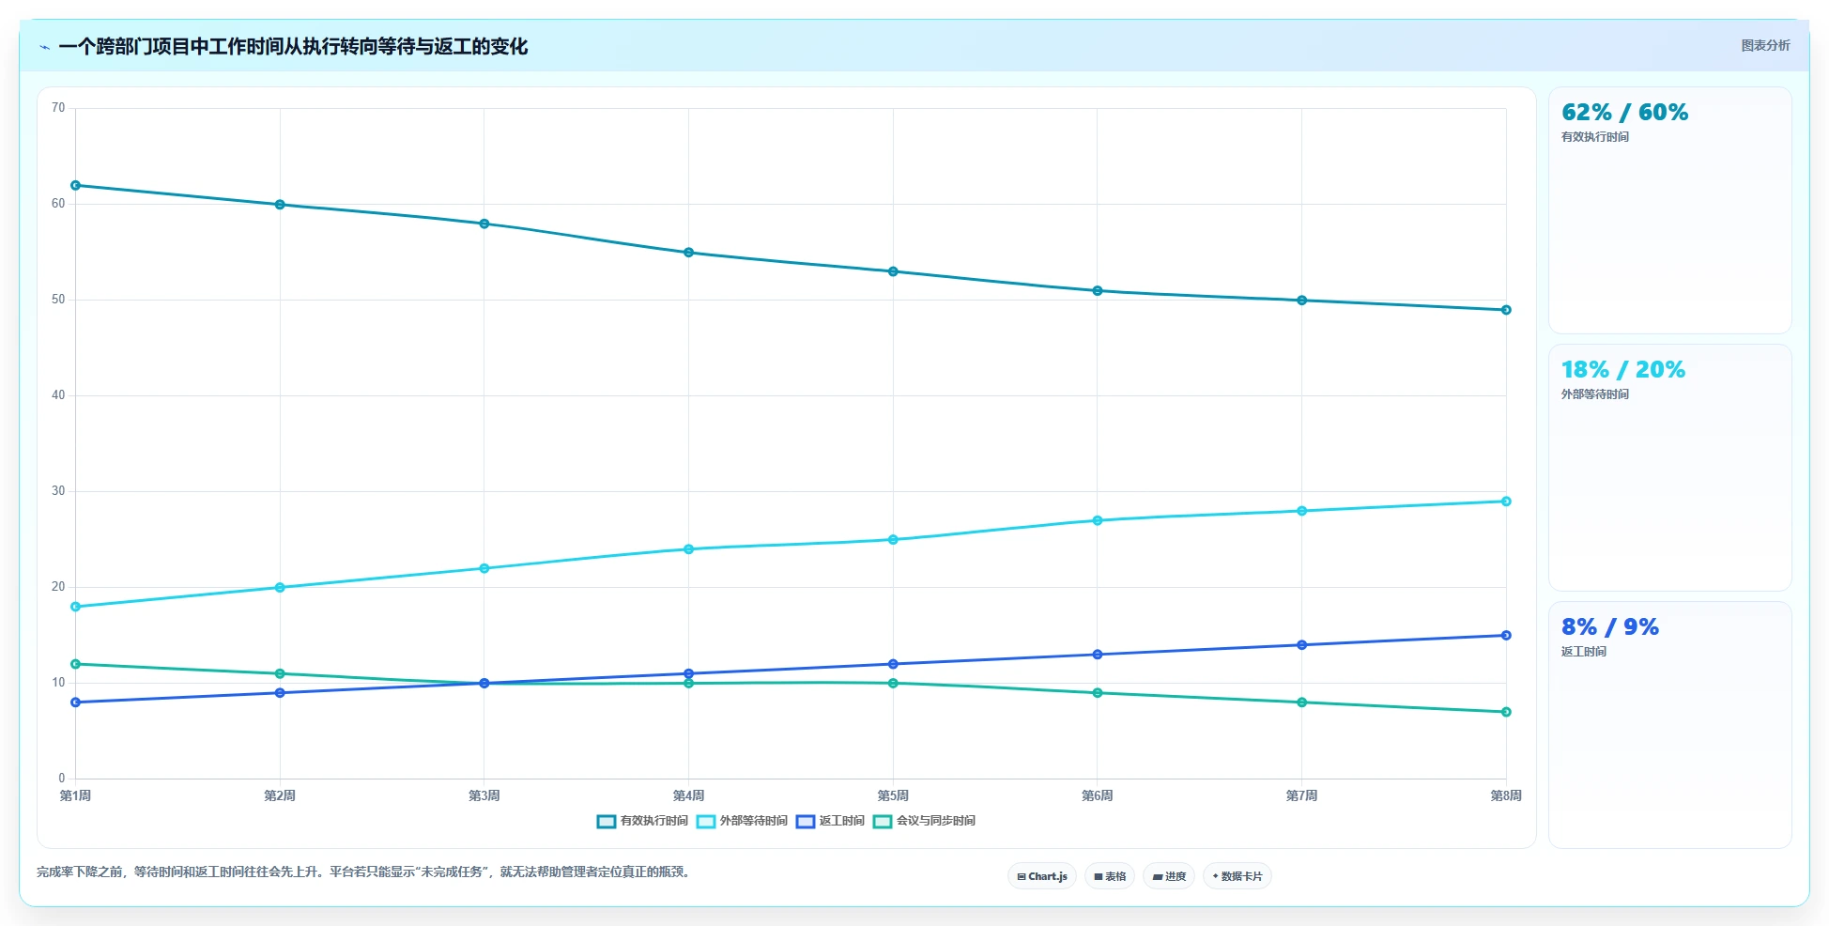This screenshot has height=926, width=1829.
Task: Select 返工时间 data point at 第7周
Action: click(x=1301, y=645)
